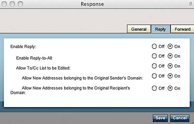Set Enable Reply to Off
Viewport: 194px width, 124px height.
(x=154, y=47)
